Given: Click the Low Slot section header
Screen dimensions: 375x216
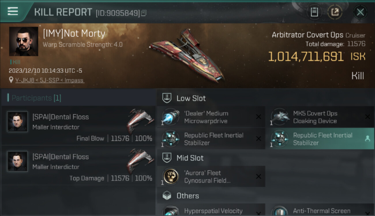Looking at the screenshot, I should [x=191, y=98].
